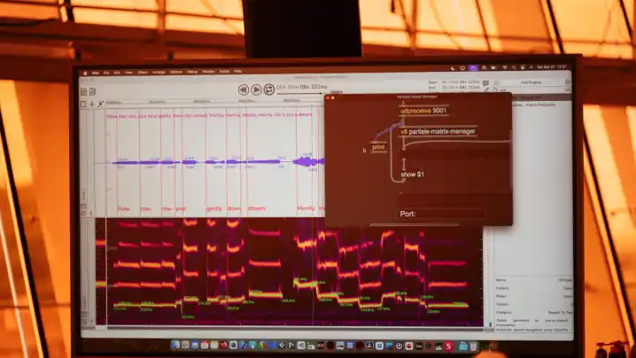636x358 pixels.
Task: Click the print object in patcher
Action: (x=378, y=148)
